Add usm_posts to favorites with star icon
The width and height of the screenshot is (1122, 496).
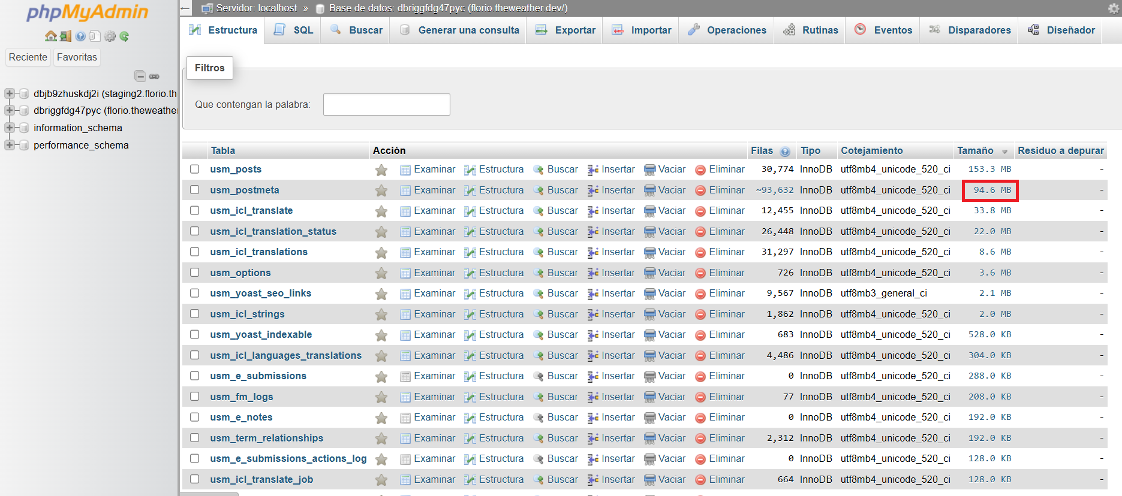click(x=381, y=170)
